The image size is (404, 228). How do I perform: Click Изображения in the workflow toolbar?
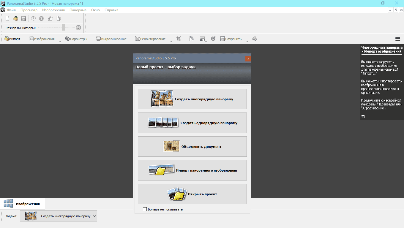click(x=42, y=39)
